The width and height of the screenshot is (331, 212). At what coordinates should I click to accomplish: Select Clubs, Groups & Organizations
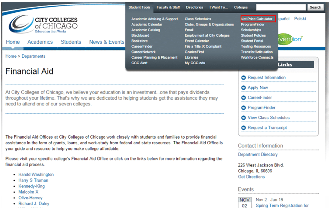click(x=209, y=24)
